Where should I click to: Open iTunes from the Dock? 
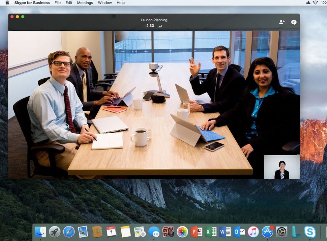[x=253, y=232]
